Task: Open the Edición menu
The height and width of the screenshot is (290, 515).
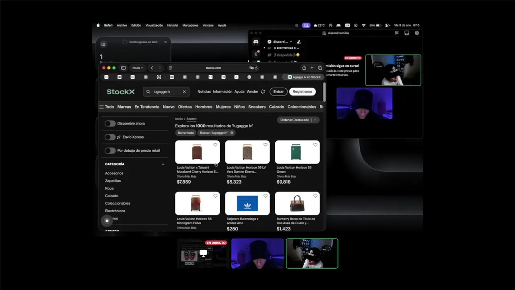Action: pos(136,25)
